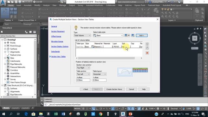Click the Help button in the dialog
The height and width of the screenshot is (117, 208).
[144, 89]
